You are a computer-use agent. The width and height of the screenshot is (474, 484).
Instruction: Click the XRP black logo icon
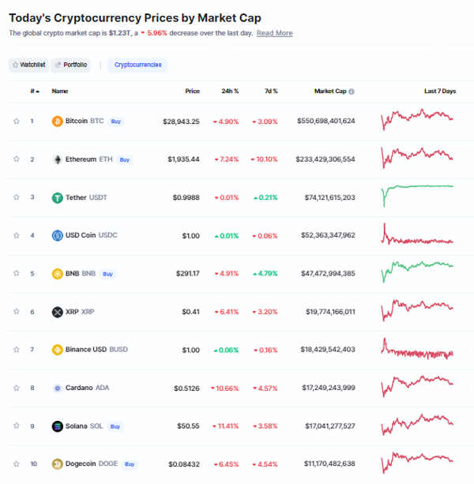pyautogui.click(x=57, y=312)
